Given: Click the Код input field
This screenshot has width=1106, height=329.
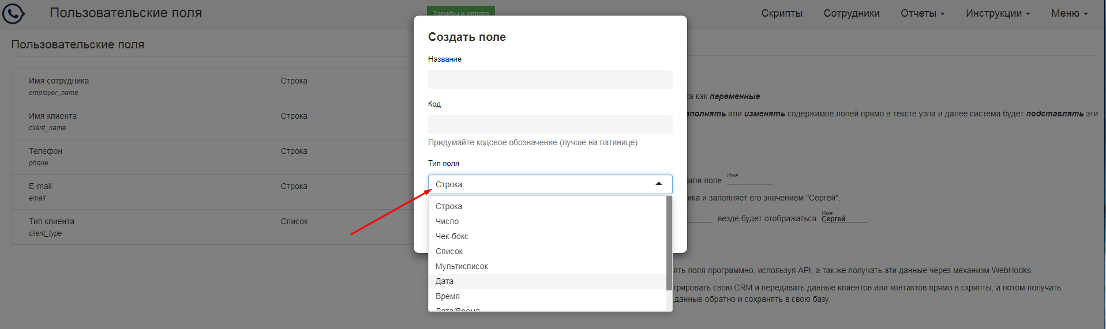Looking at the screenshot, I should pos(550,124).
